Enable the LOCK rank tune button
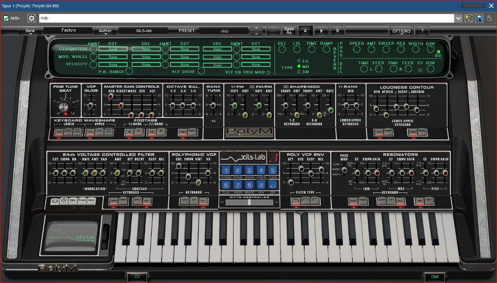Screen dimensions: 497x283 (192, 132)
